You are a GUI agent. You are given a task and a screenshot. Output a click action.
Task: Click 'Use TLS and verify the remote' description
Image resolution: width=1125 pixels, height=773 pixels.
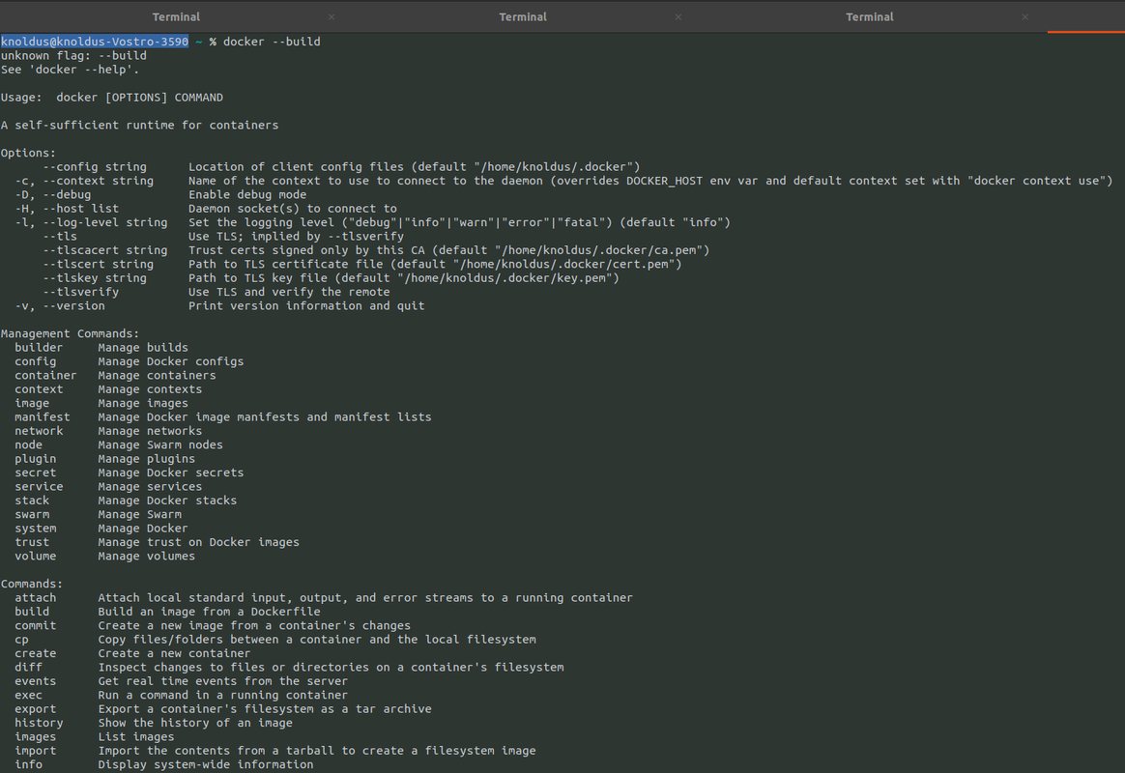tap(289, 292)
